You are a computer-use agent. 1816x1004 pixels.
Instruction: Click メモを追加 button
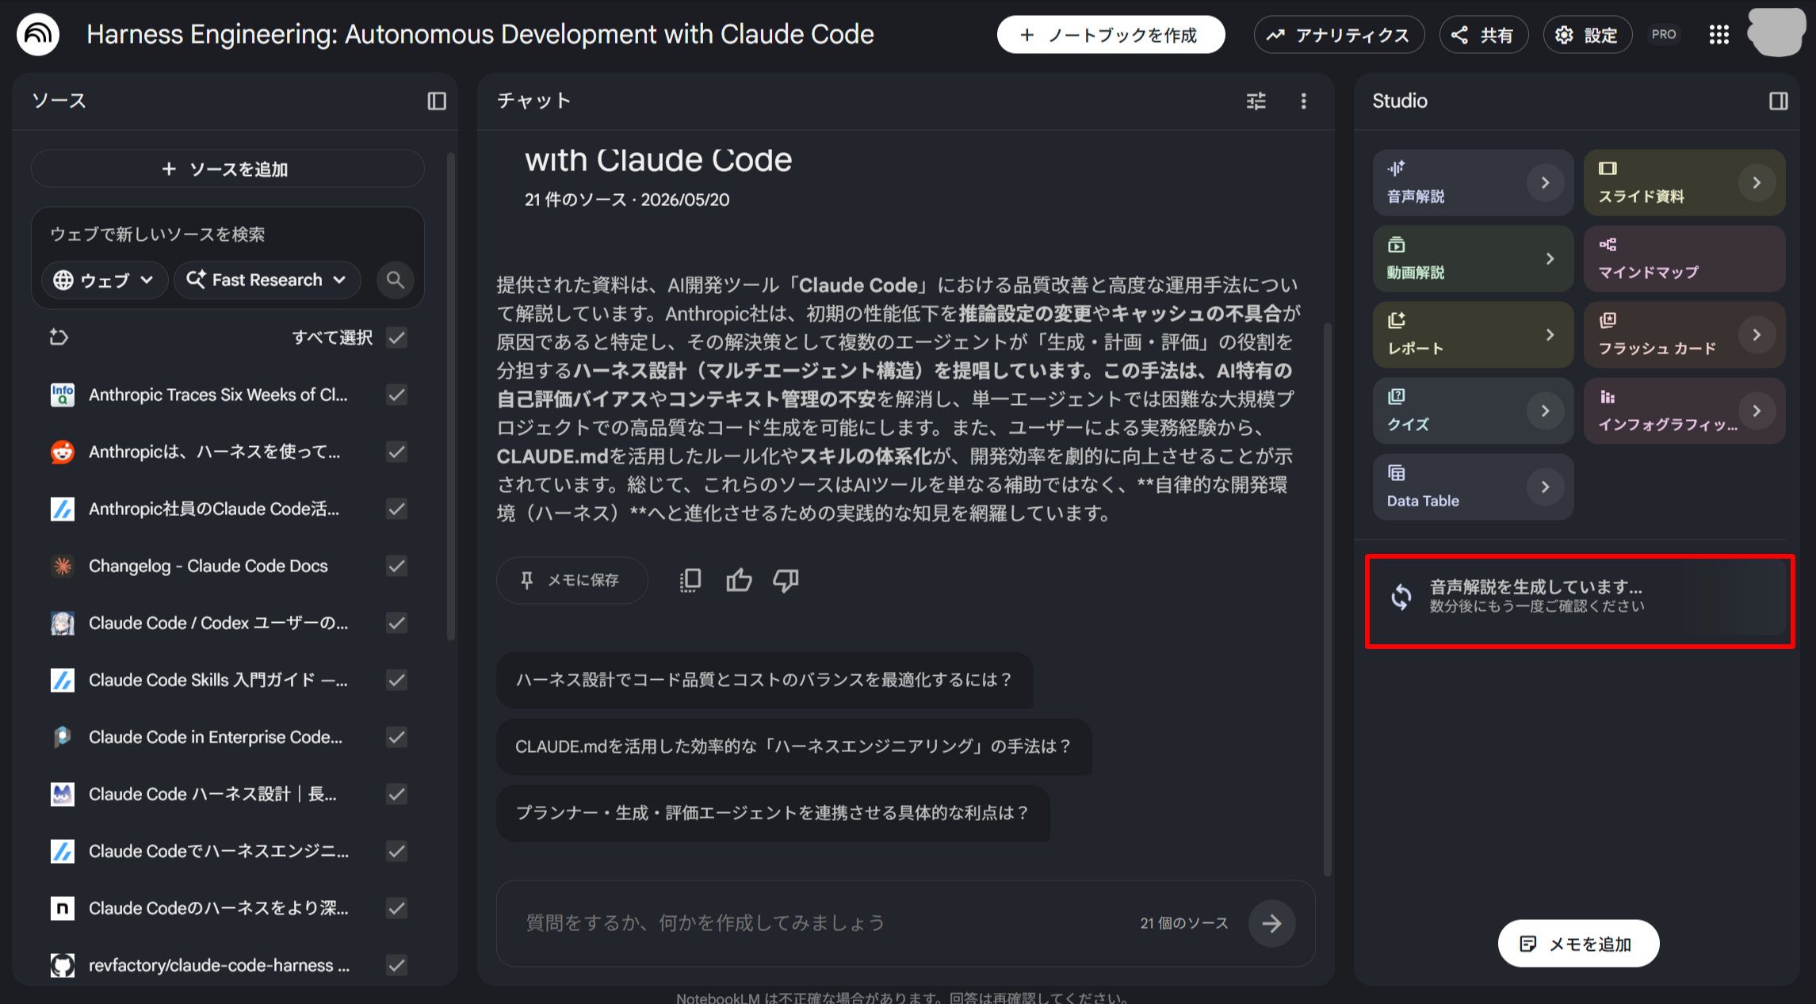coord(1577,943)
